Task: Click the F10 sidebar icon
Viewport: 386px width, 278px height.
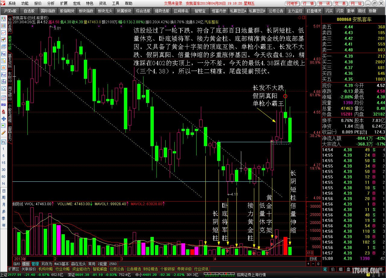Action: [4, 54]
